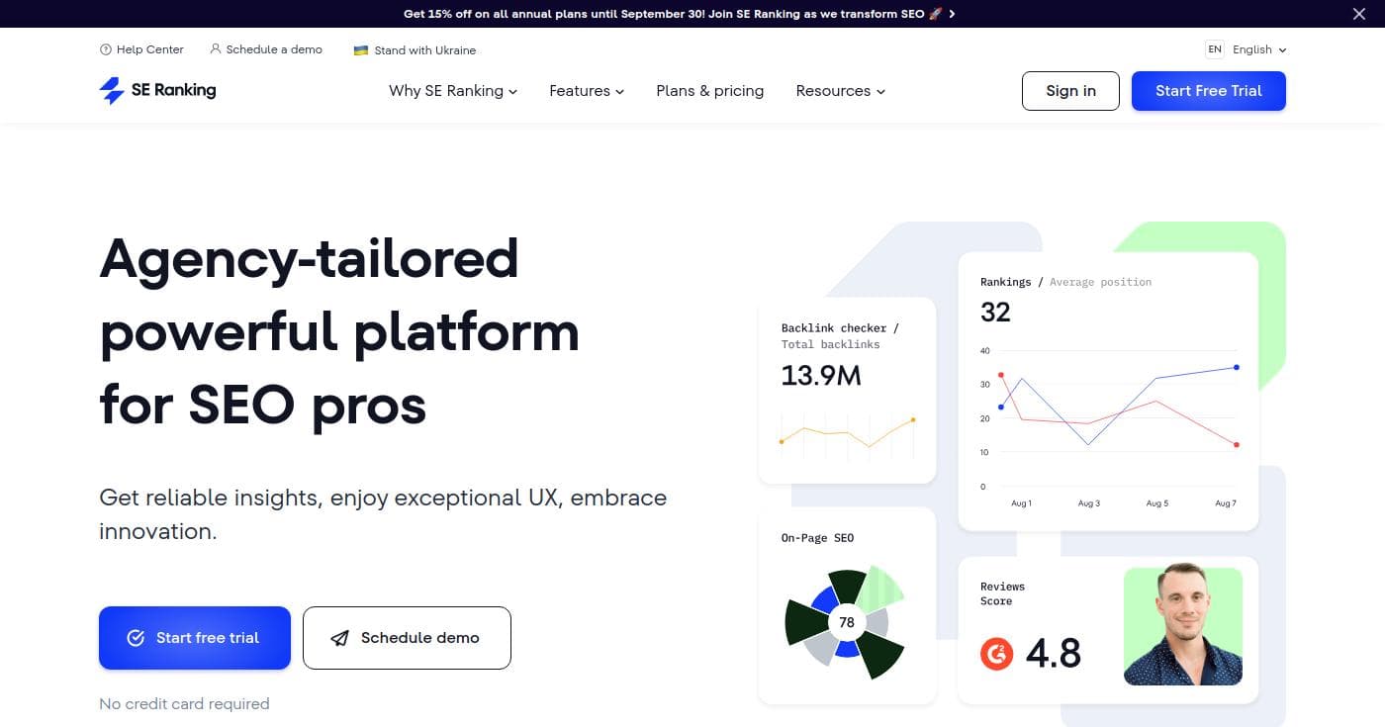Click the person icon beside Schedule a demo
1385x727 pixels.
[x=216, y=49]
